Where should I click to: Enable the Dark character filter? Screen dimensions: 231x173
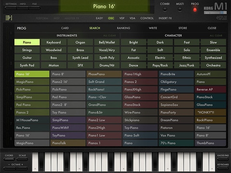160,42
